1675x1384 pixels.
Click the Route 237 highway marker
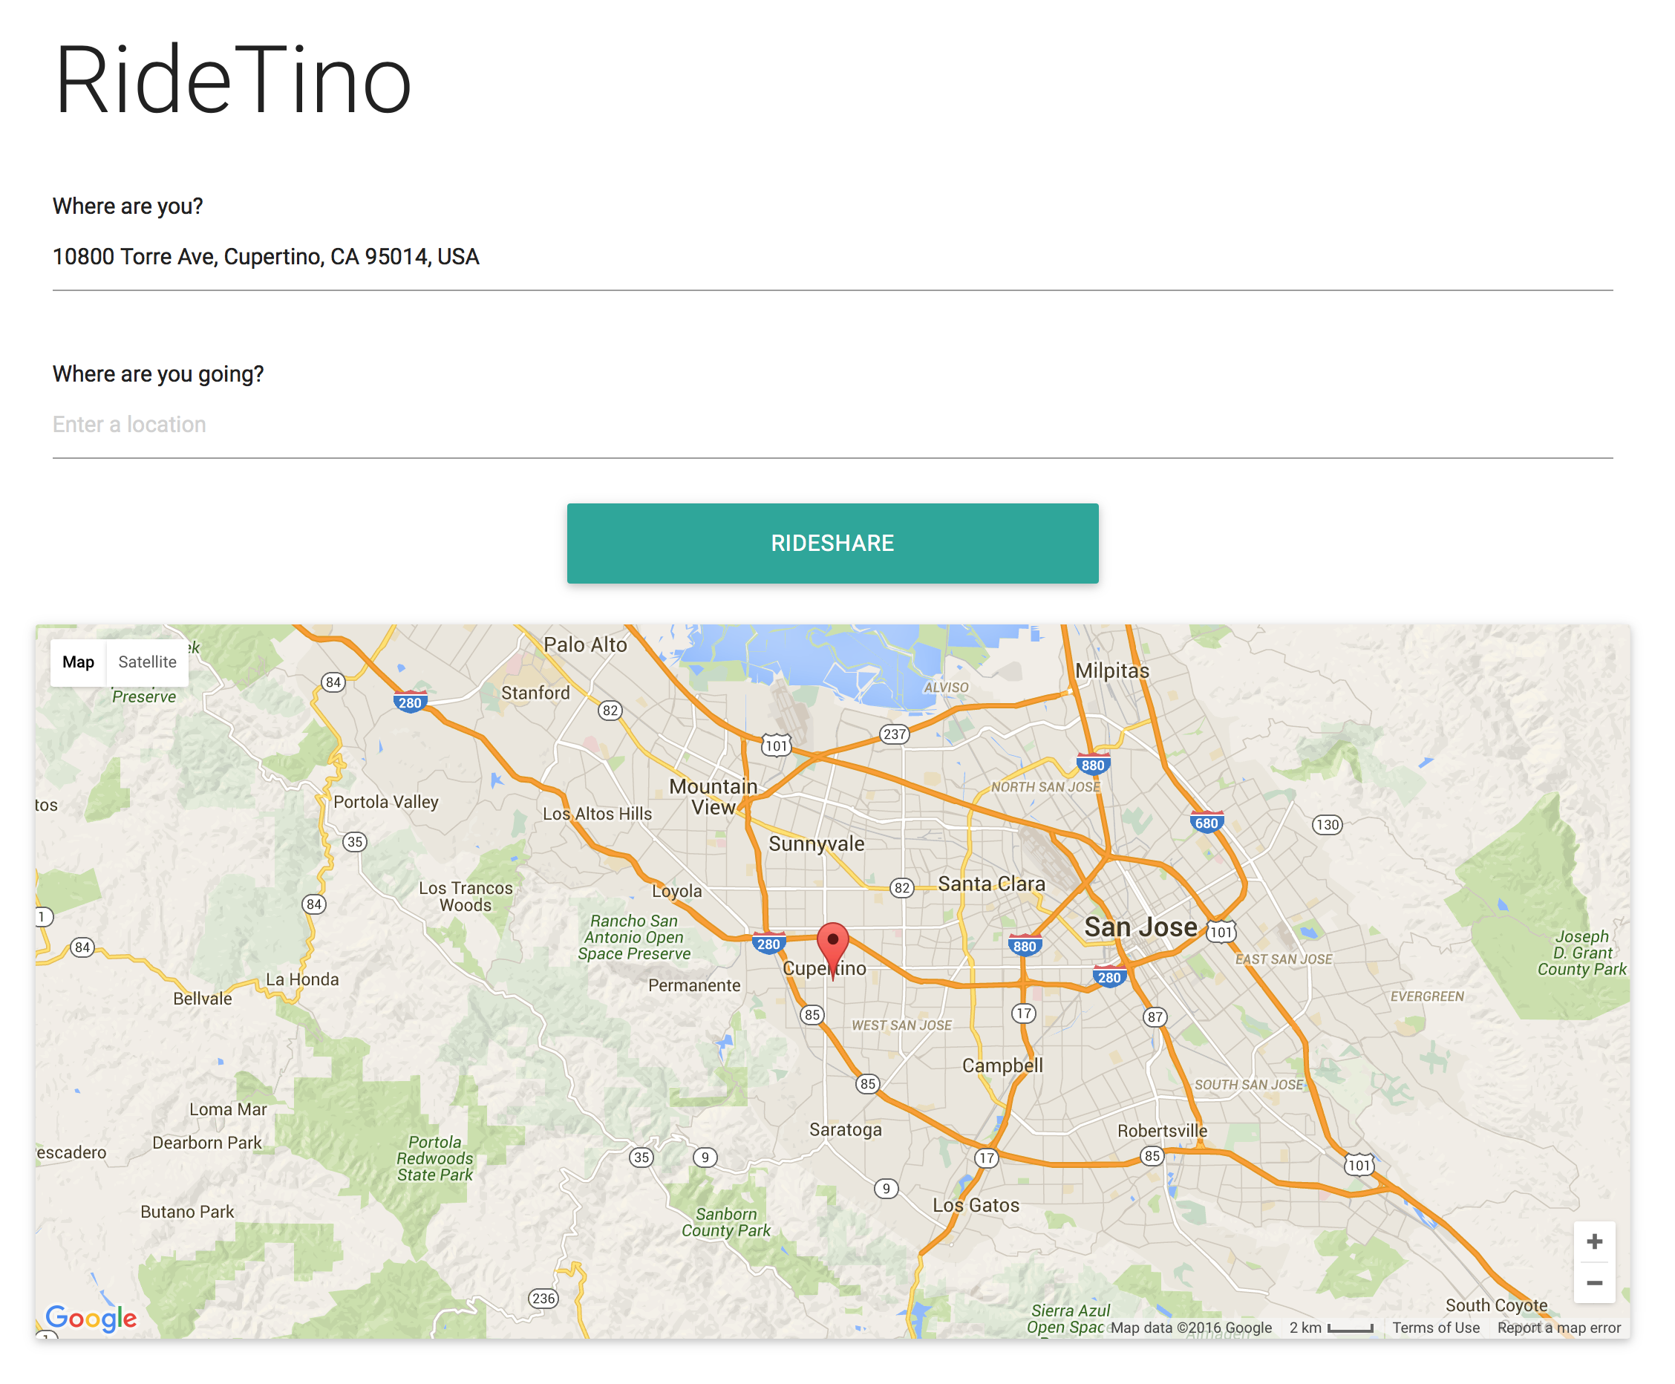point(894,734)
